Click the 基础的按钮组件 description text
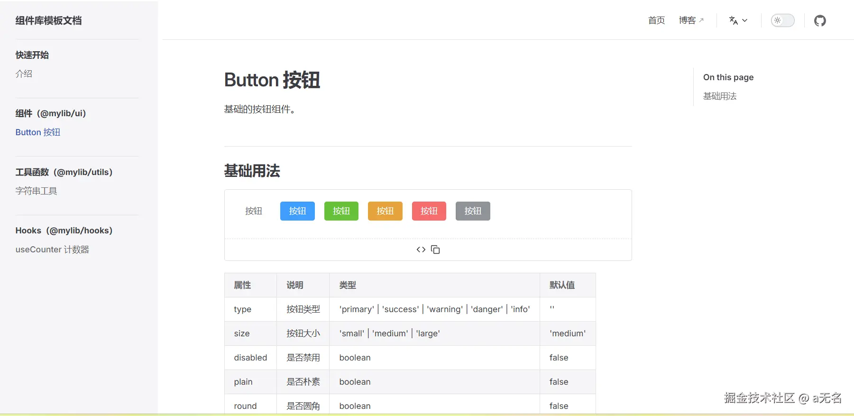 pos(260,109)
